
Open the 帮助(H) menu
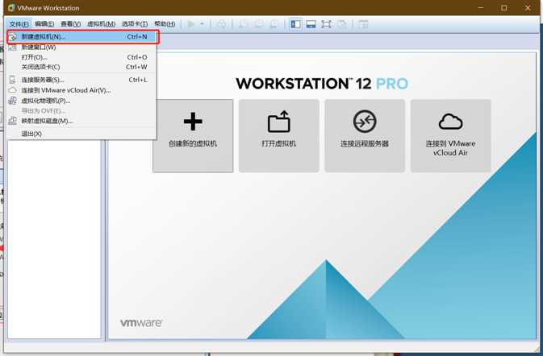(165, 24)
